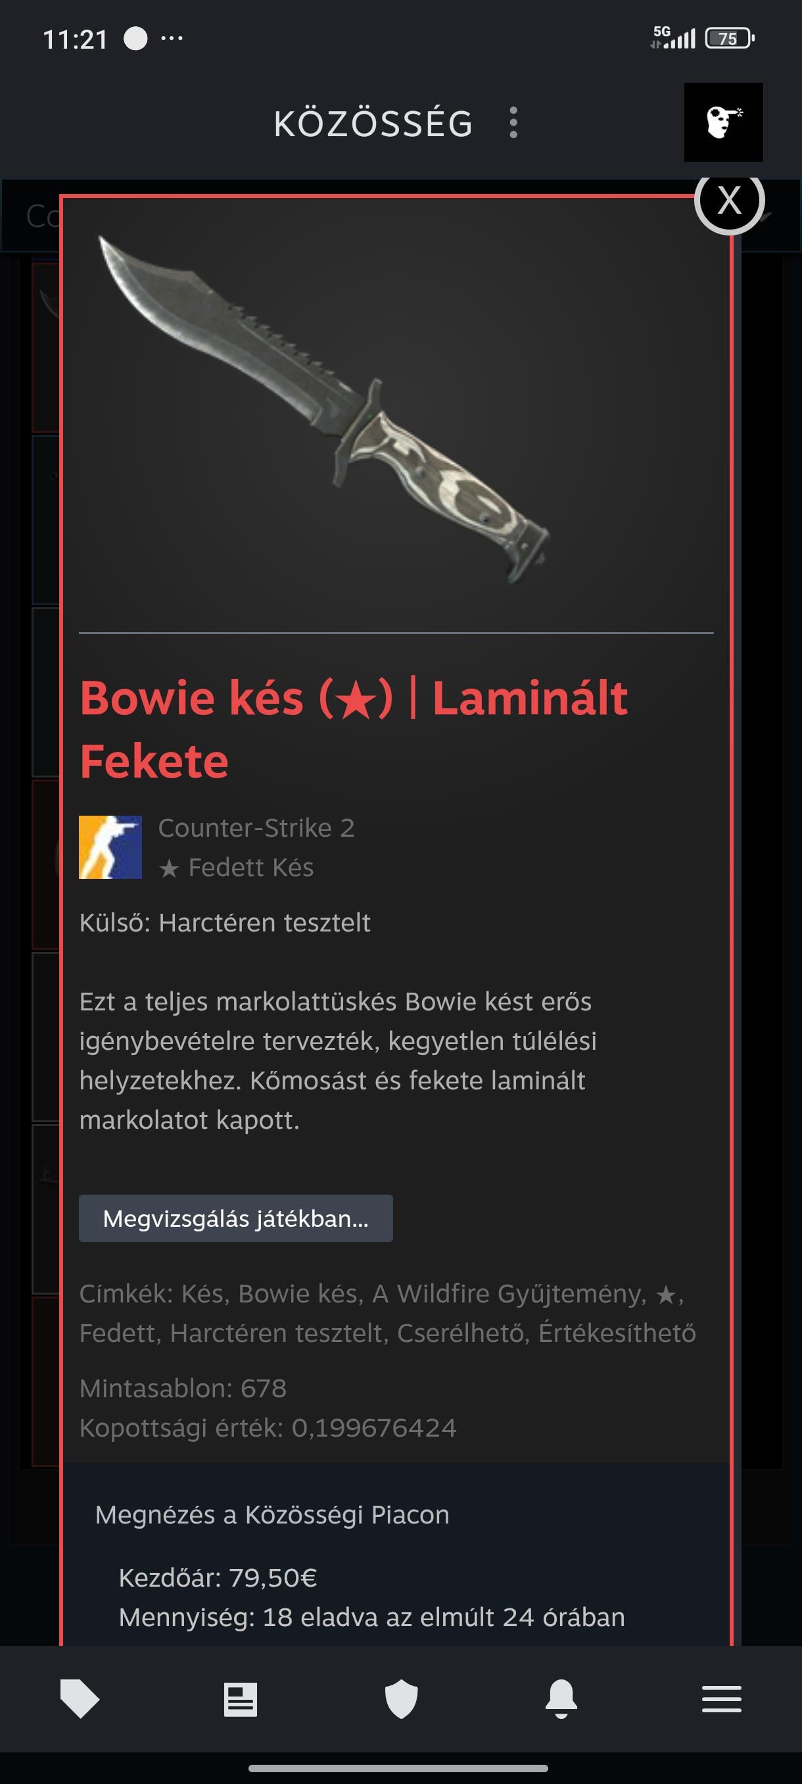Image resolution: width=802 pixels, height=1784 pixels.
Task: Open the three-dot KÖZÖSSÉG options menu
Action: pos(513,122)
